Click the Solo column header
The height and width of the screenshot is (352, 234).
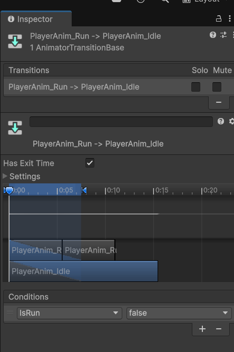click(200, 71)
